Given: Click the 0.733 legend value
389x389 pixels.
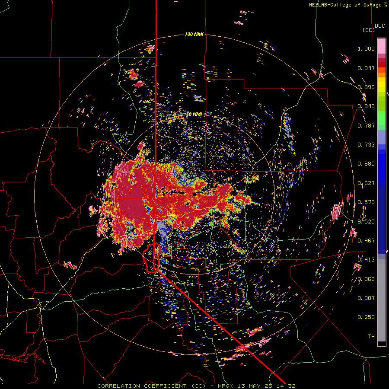Looking at the screenshot, I should [x=366, y=145].
